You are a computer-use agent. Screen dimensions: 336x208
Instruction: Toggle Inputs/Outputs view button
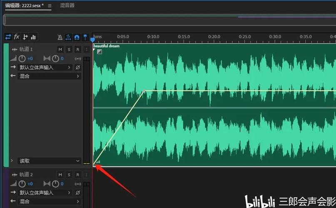pos(8,37)
